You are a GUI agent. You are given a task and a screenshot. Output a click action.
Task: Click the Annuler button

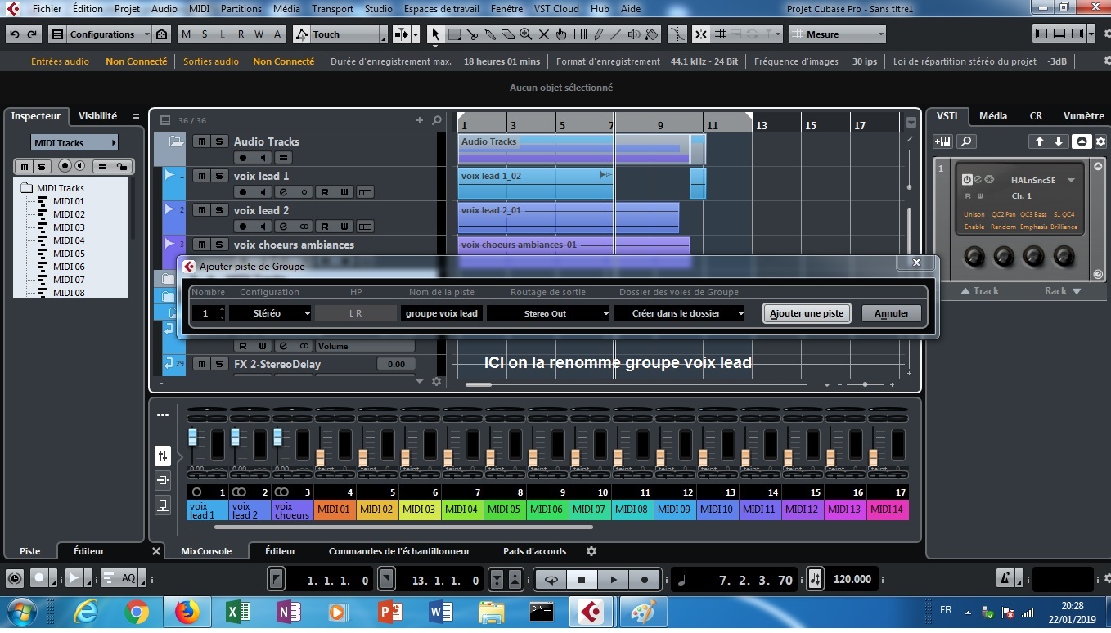[892, 313]
